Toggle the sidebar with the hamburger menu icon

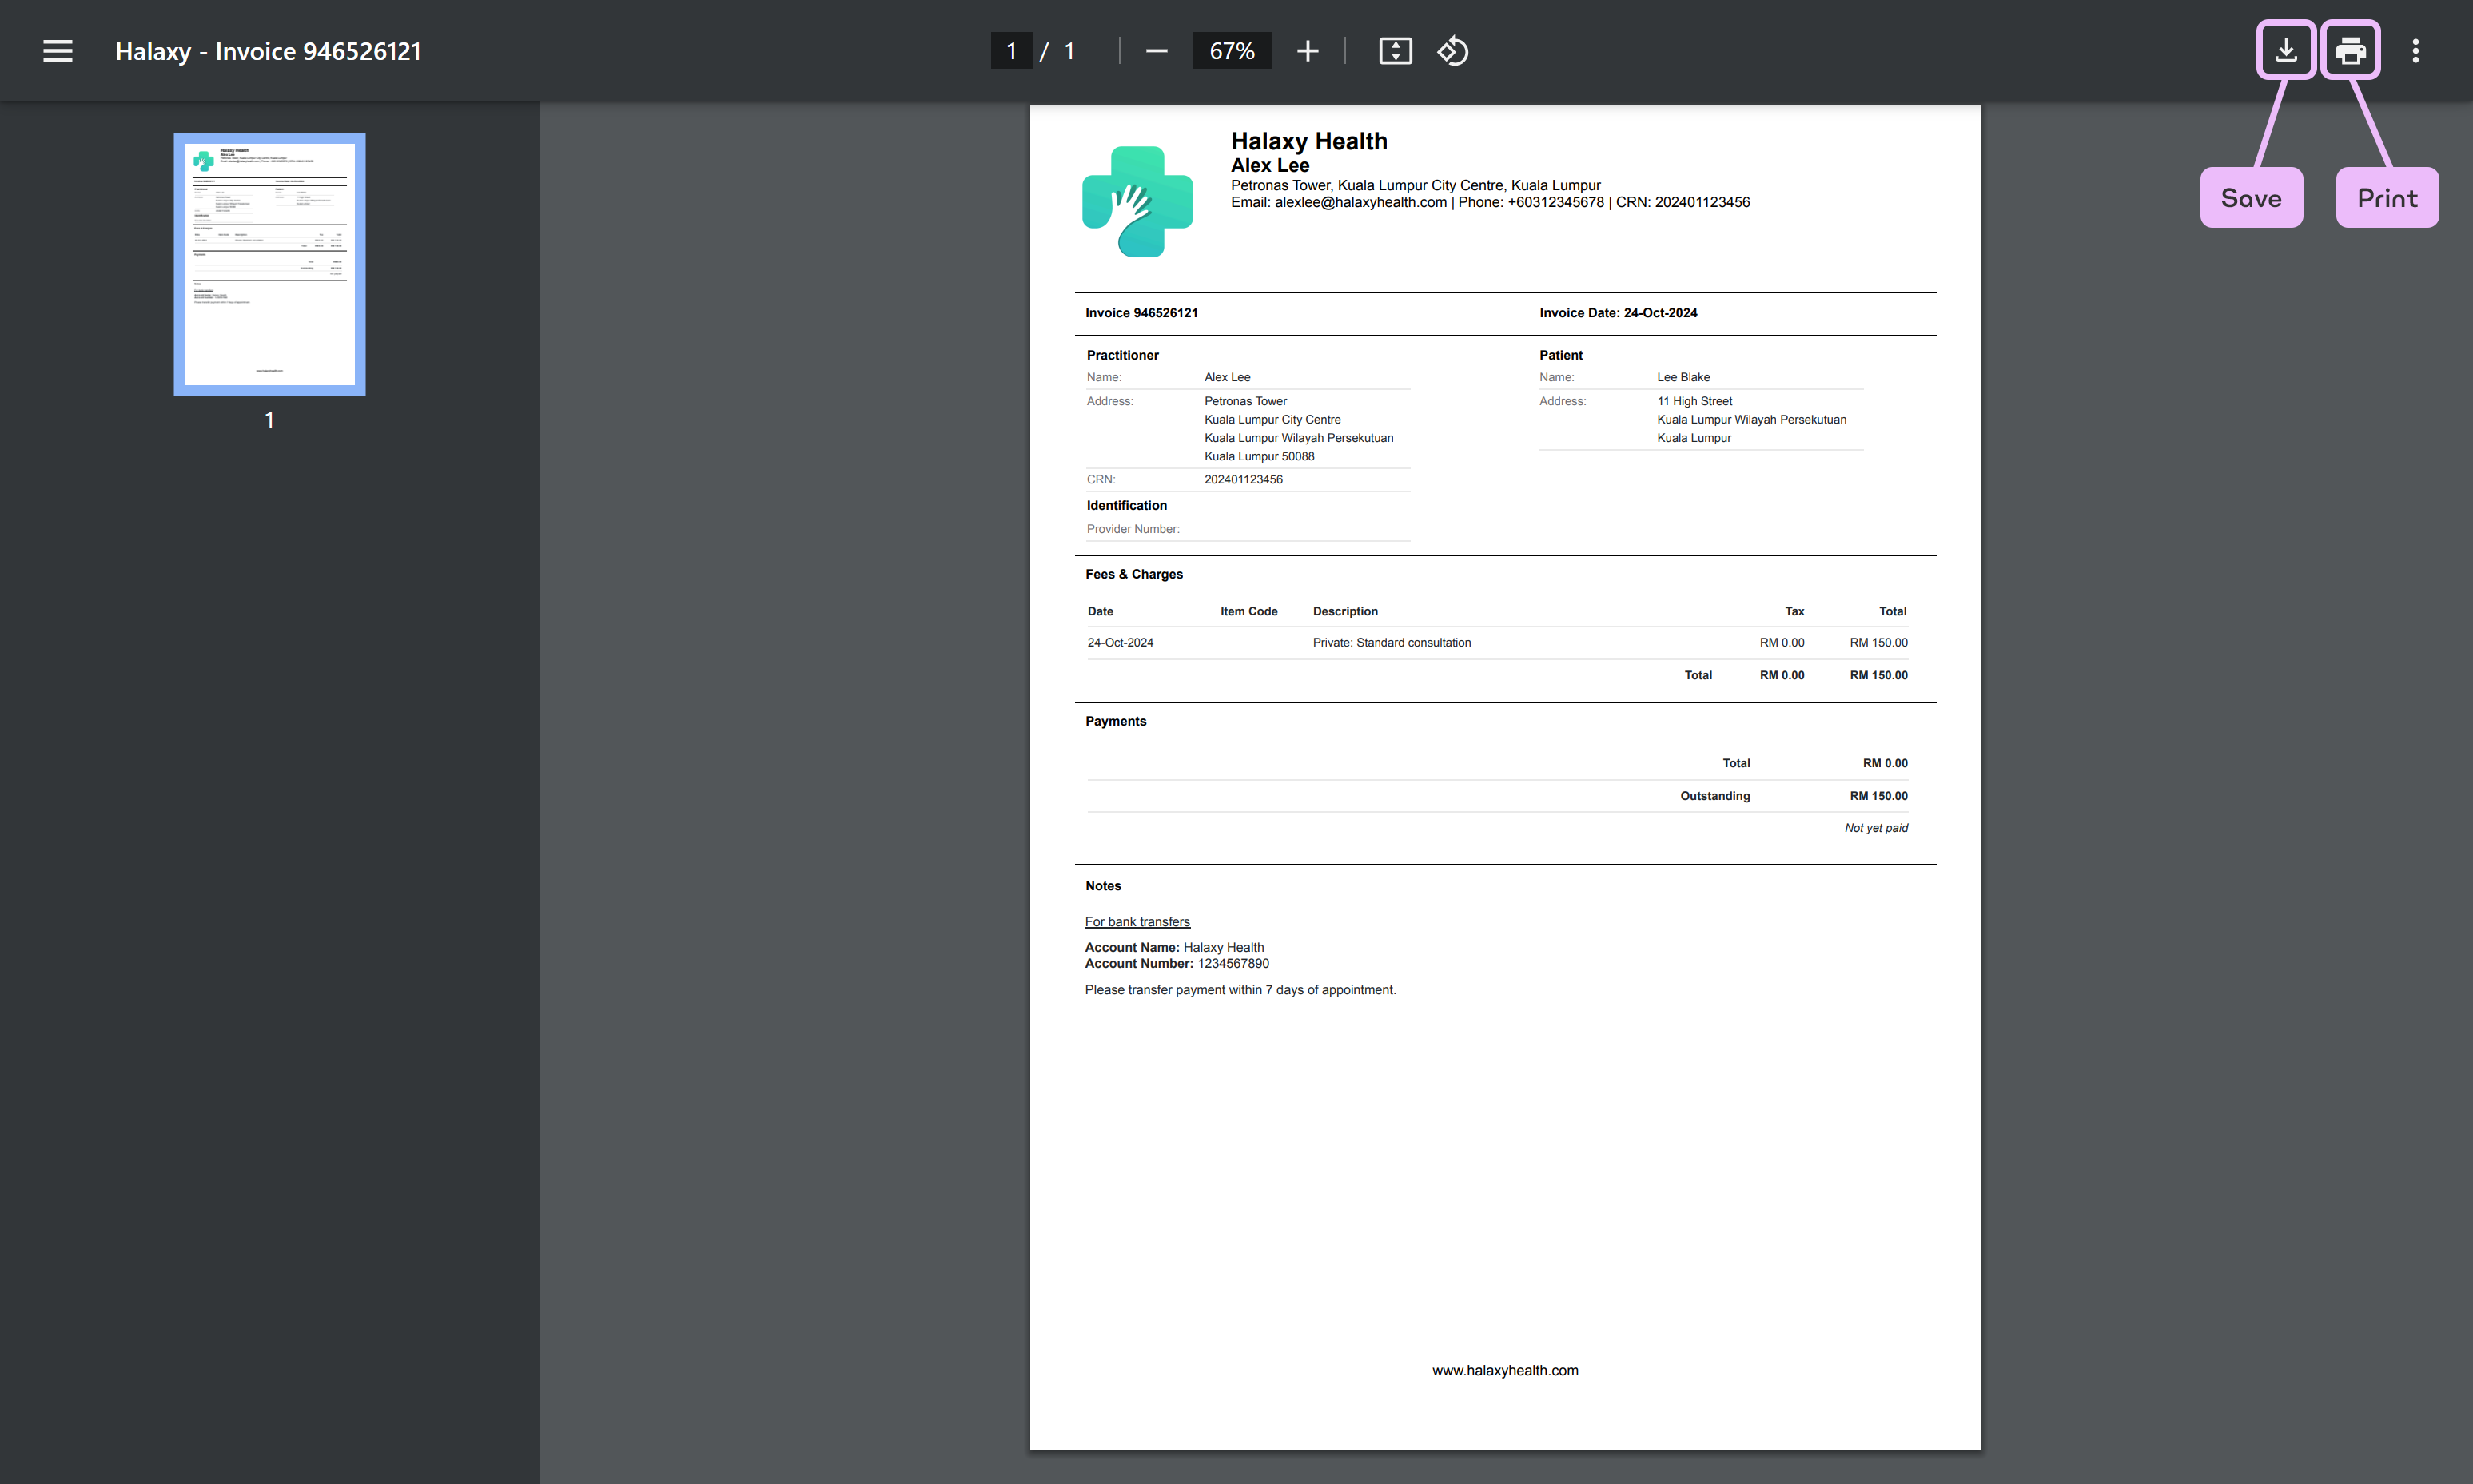click(58, 51)
